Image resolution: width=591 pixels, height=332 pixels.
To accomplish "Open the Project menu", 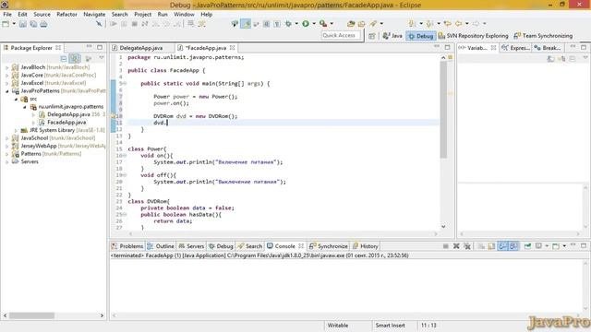I will (142, 15).
